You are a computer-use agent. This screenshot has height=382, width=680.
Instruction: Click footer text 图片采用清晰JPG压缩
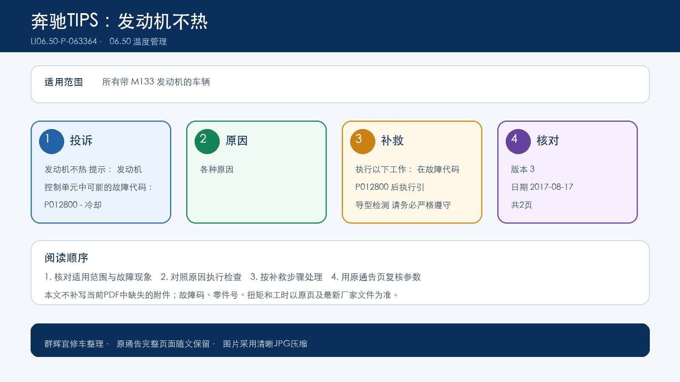[x=265, y=344]
